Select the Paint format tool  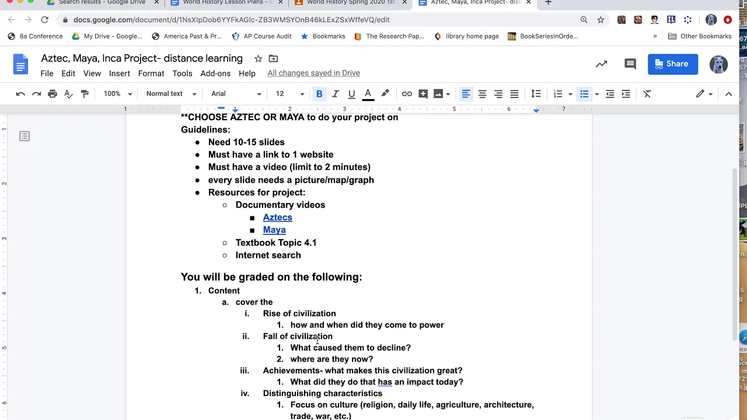pyautogui.click(x=85, y=93)
